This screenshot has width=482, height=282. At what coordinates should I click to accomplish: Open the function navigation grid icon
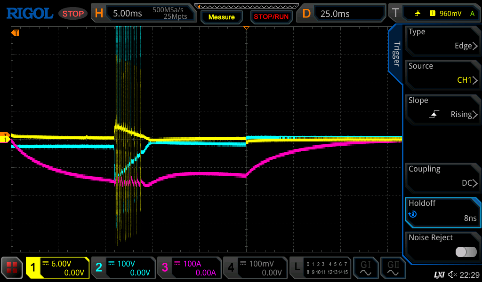(x=12, y=268)
